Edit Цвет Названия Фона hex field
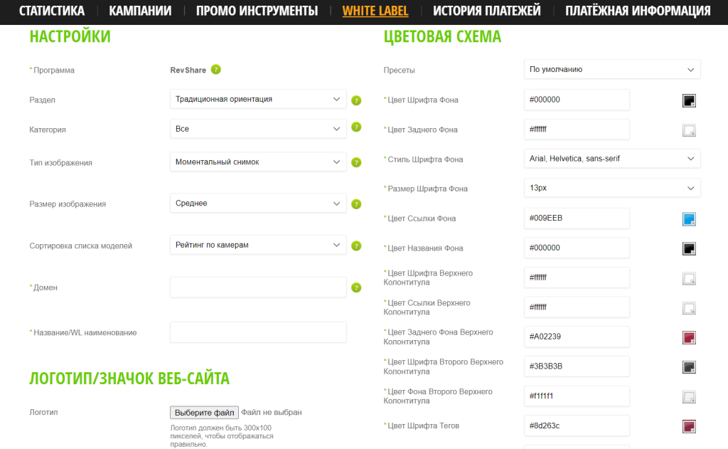Image resolution: width=728 pixels, height=449 pixels. pos(577,248)
